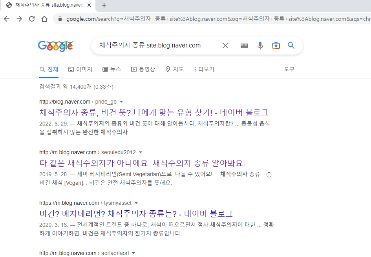
Task: Select the 전체 (All) results tab
Action: pyautogui.click(x=49, y=69)
